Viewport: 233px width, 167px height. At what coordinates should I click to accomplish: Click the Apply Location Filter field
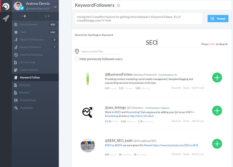[101, 51]
